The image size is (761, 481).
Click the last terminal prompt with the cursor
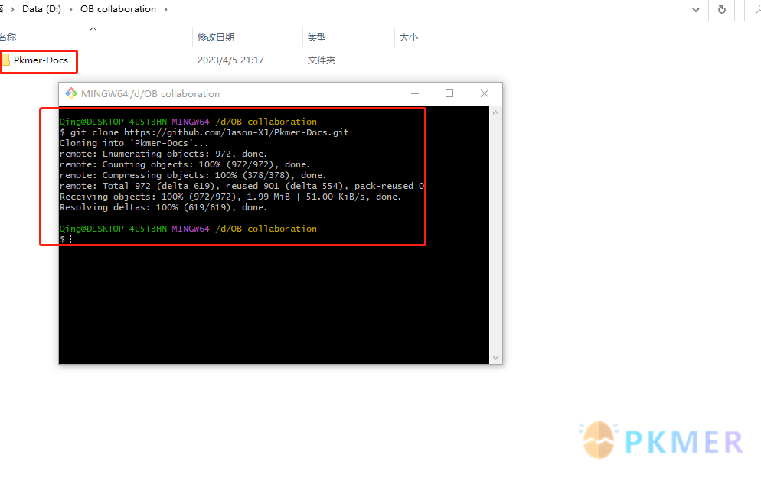point(66,239)
